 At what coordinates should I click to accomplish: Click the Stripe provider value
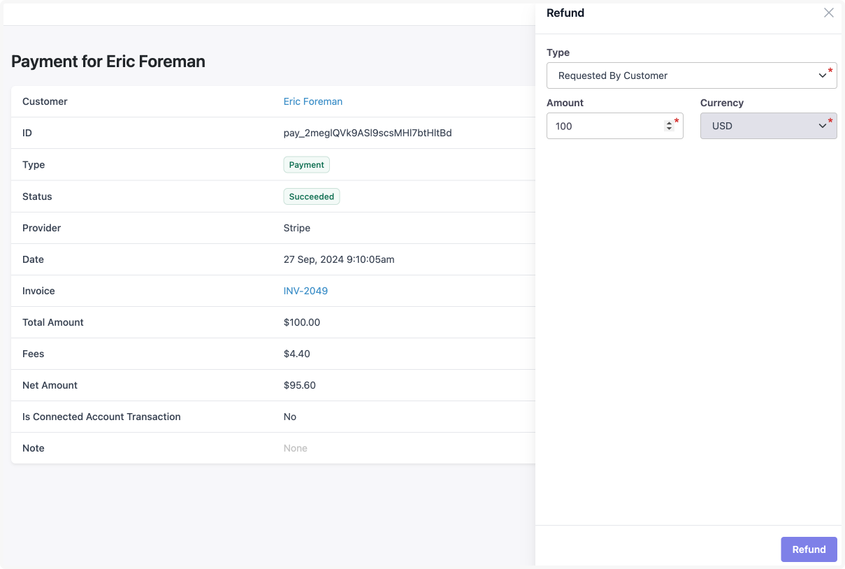tap(296, 228)
